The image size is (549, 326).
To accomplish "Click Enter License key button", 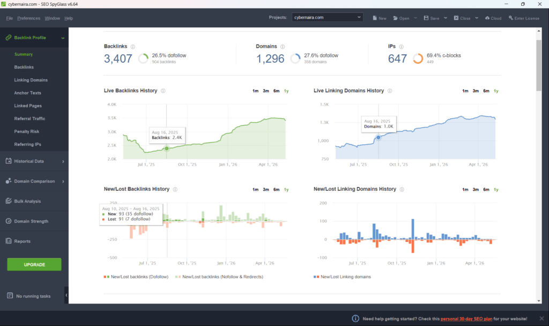I will pos(524,18).
